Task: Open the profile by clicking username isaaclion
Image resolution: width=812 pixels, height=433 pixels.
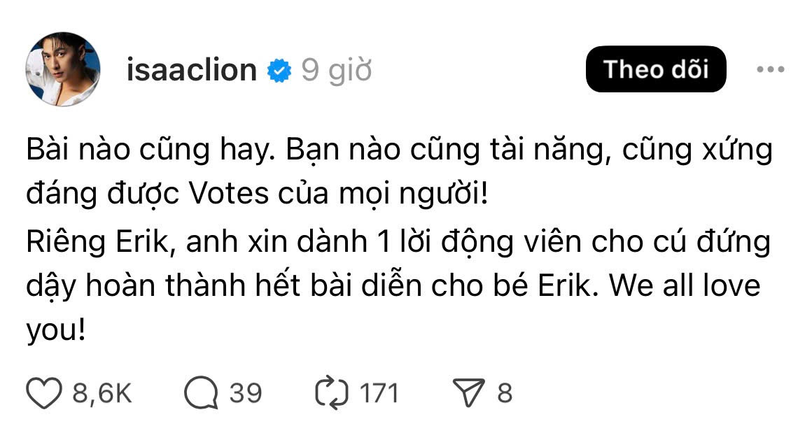Action: pyautogui.click(x=192, y=69)
